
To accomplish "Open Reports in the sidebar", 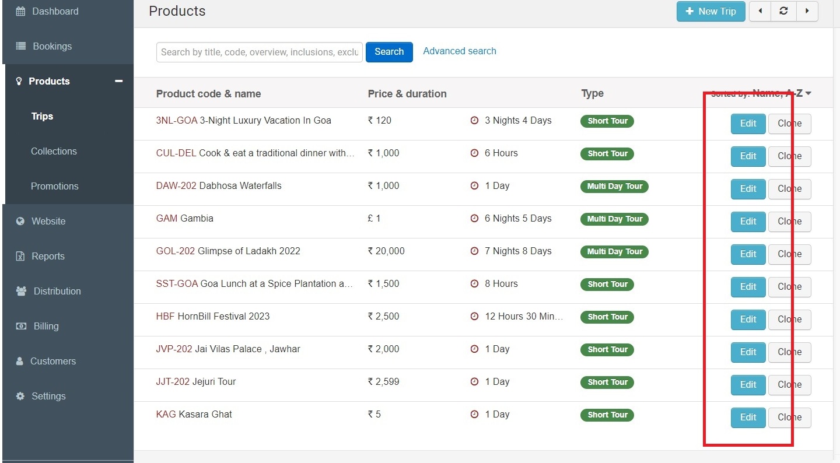I will pos(48,256).
